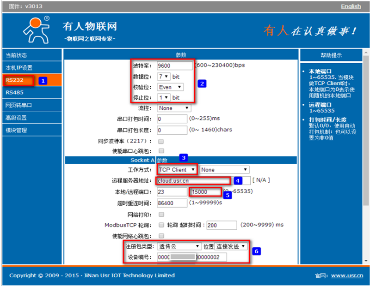Click the 远程服务器地址 input field
The height and width of the screenshot is (286, 370).
pos(192,180)
